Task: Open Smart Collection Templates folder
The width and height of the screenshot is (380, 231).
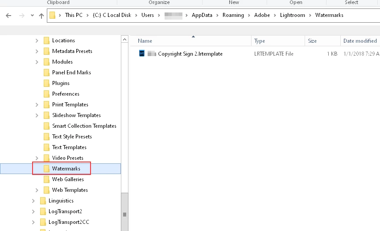Action: click(x=84, y=126)
